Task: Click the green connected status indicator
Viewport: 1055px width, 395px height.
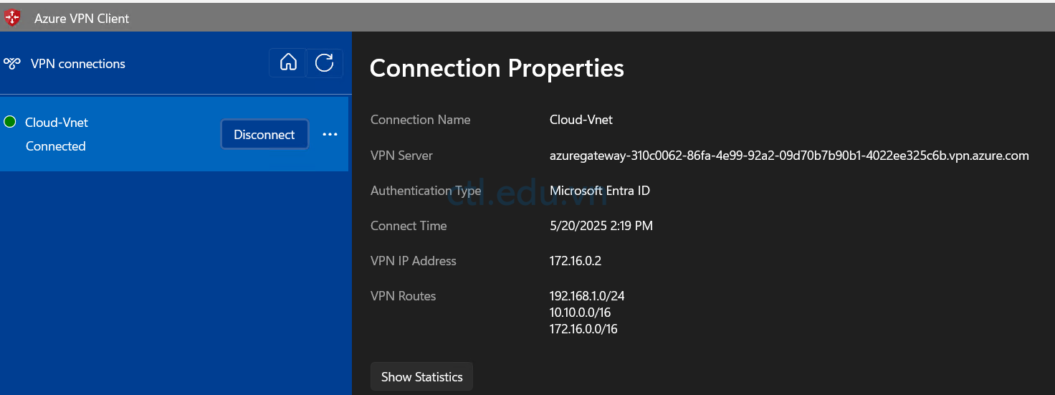Action: [10, 122]
